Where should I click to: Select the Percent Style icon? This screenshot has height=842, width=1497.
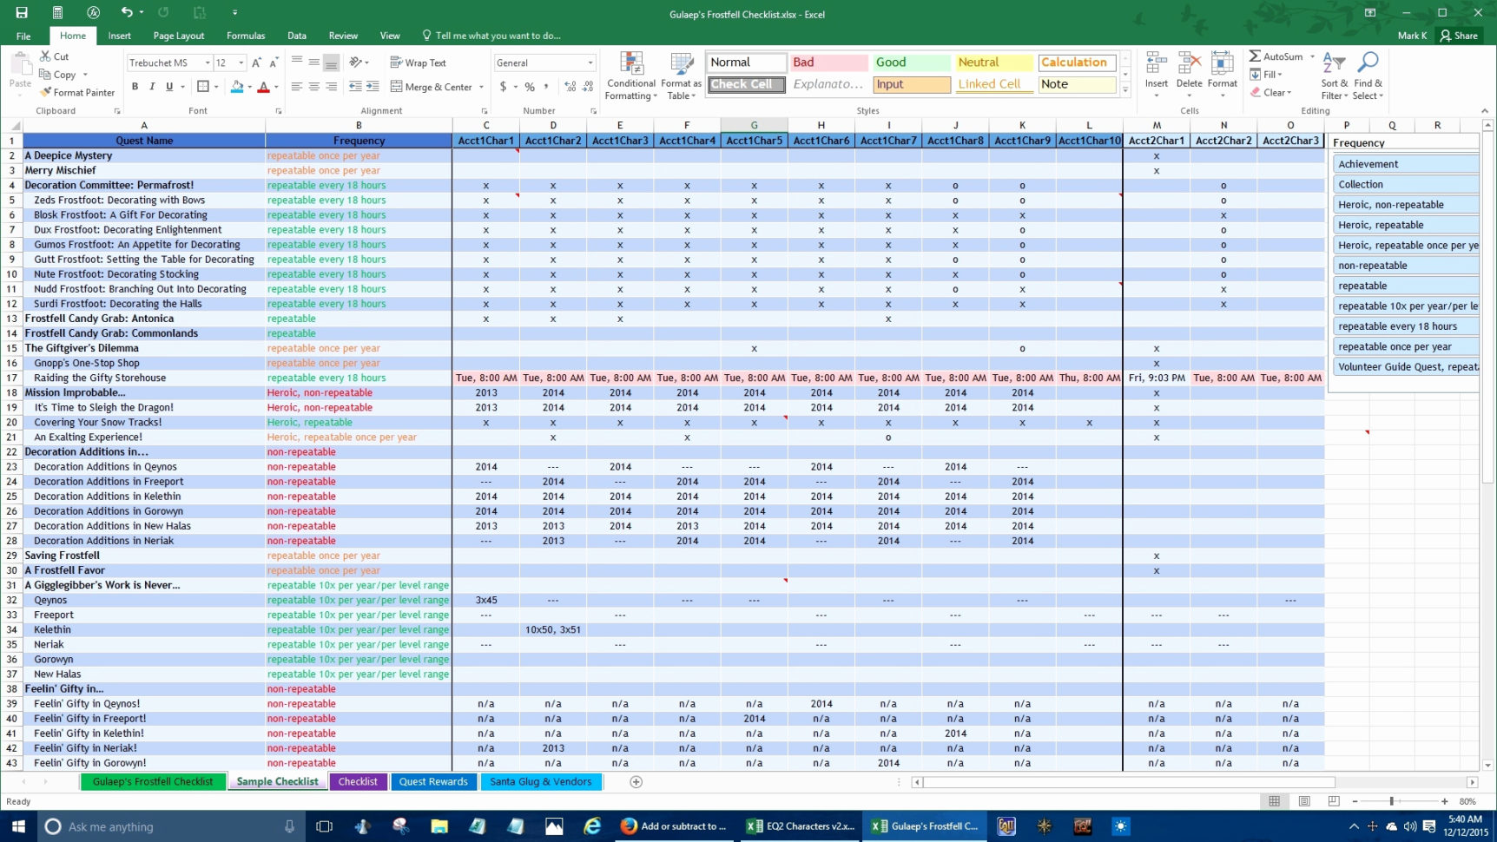[x=529, y=87]
